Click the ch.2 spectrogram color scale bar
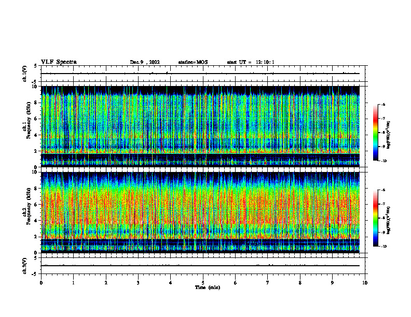The width and height of the screenshot is (411, 317). tap(376, 218)
